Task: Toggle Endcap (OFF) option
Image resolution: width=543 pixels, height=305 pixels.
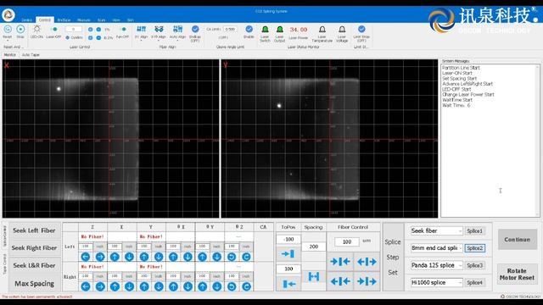Action: (195, 29)
